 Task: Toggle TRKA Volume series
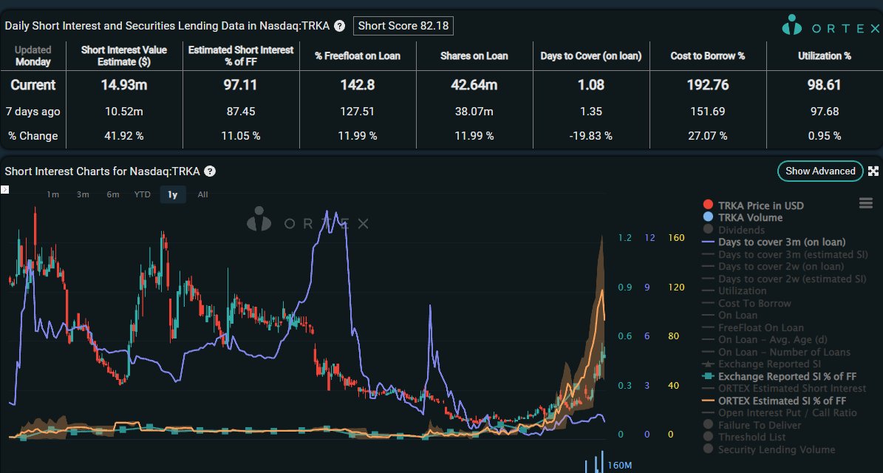pyautogui.click(x=743, y=217)
